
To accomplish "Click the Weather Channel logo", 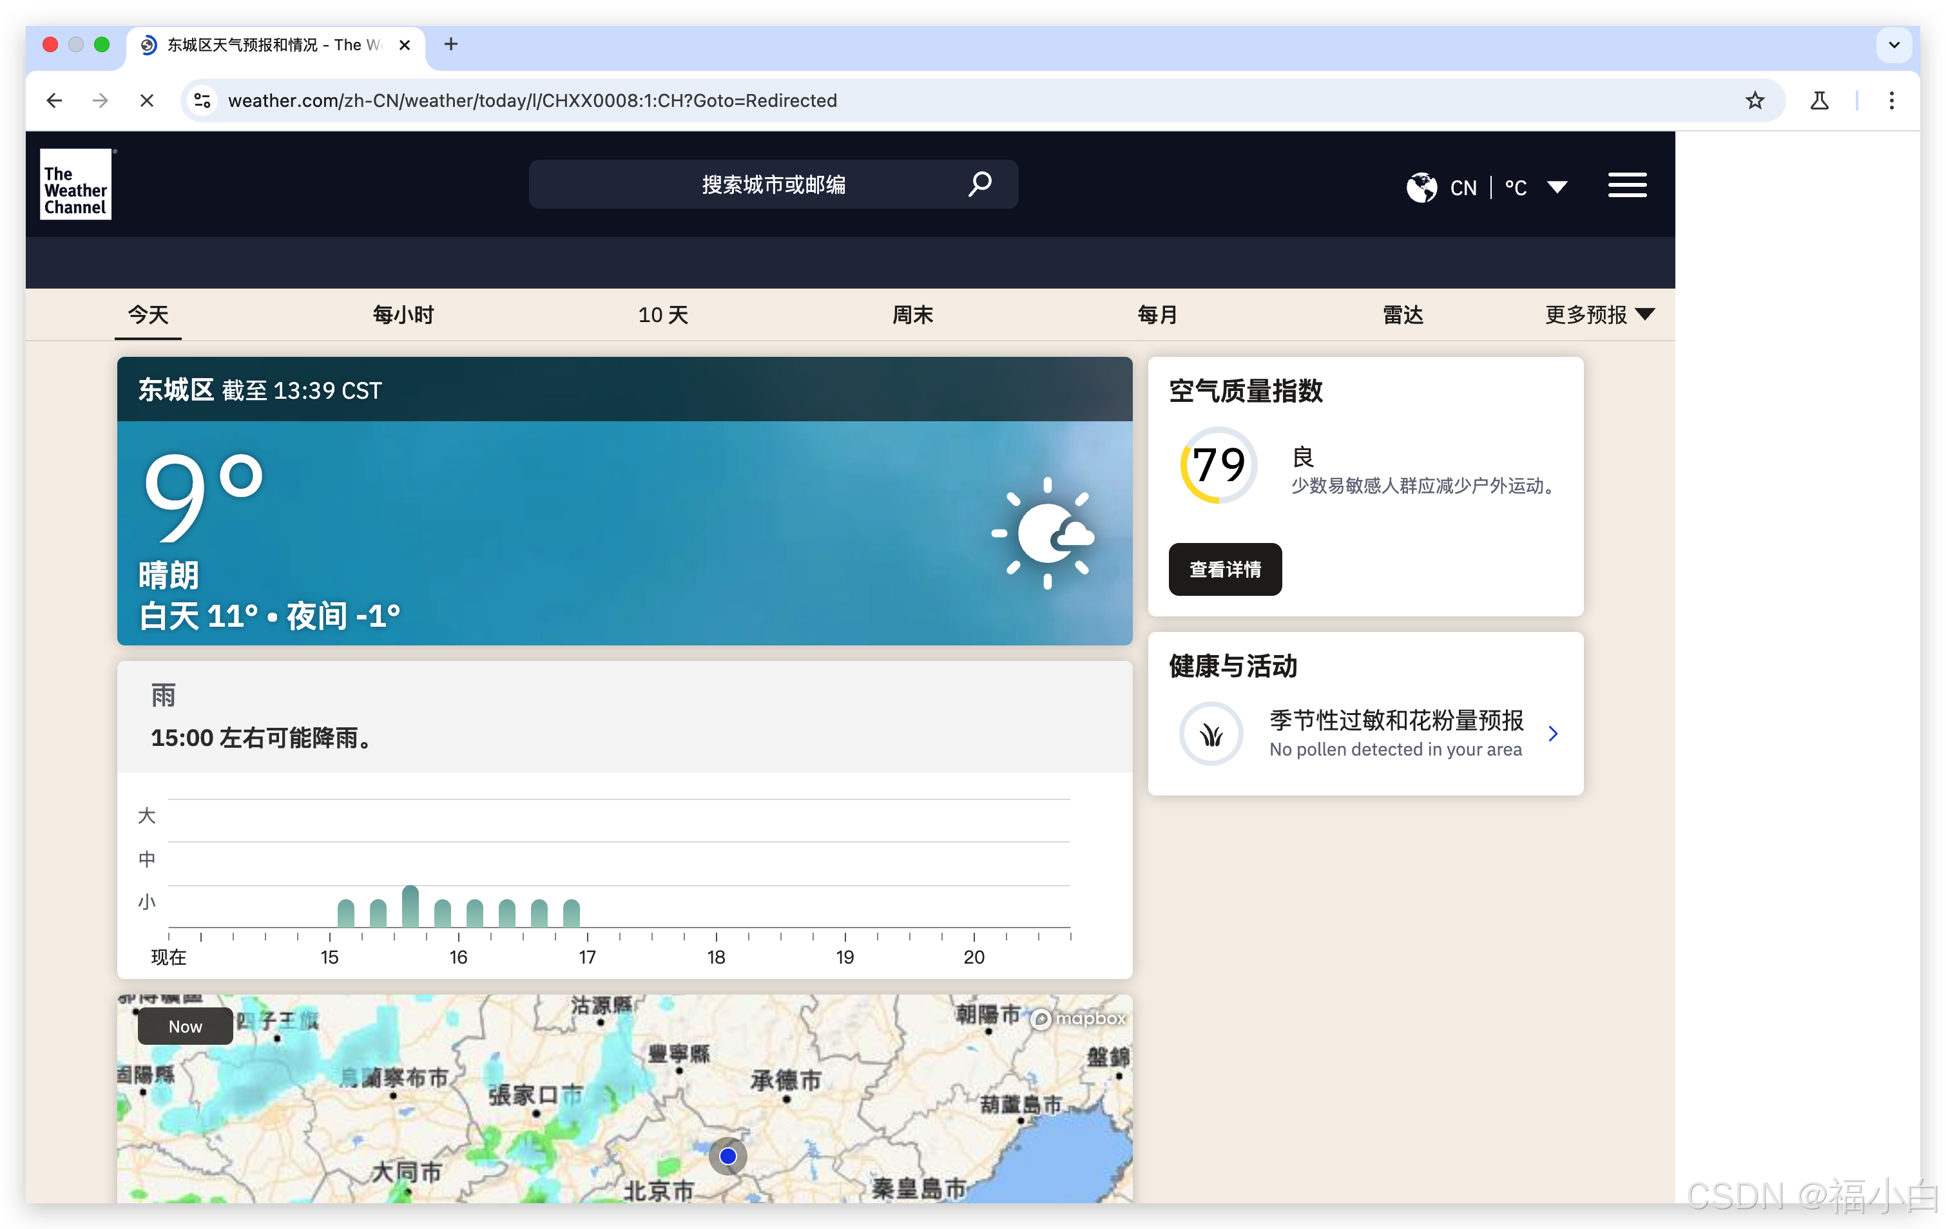I will pos(75,184).
